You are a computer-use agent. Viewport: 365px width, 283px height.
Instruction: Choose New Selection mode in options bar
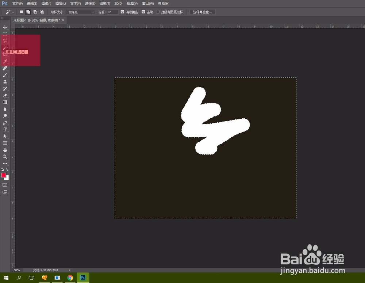(22, 12)
